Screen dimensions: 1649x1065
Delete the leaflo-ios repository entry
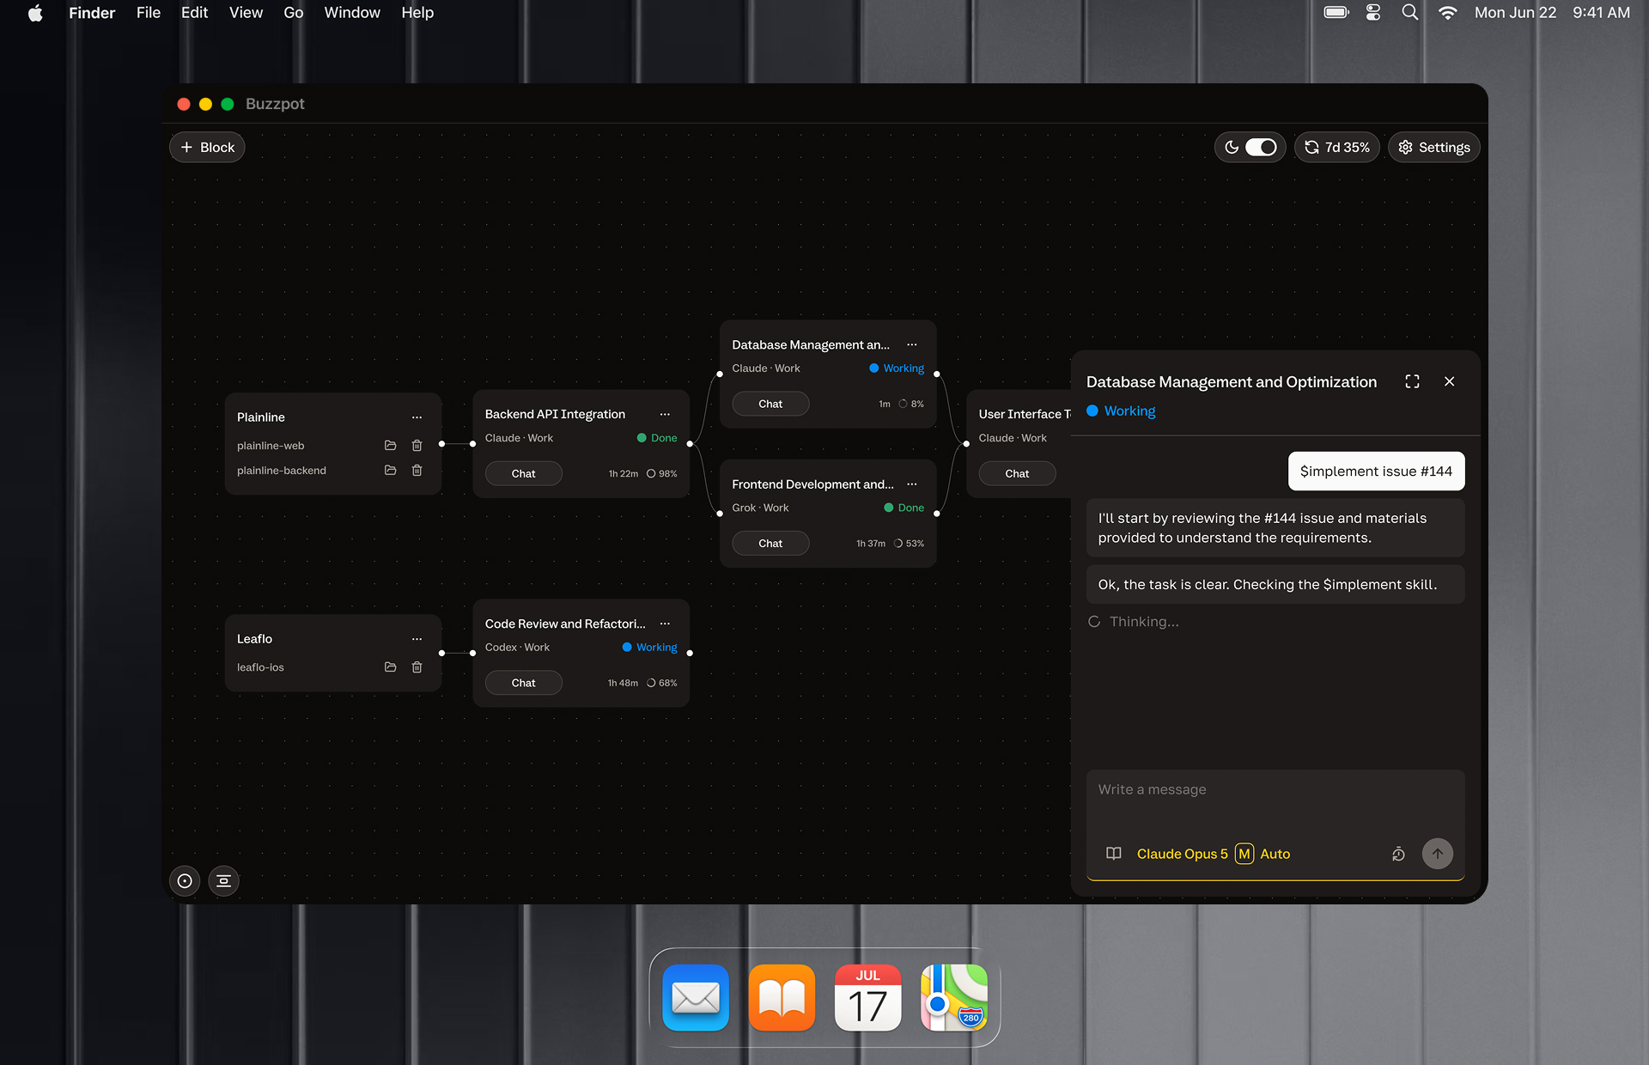(x=417, y=667)
